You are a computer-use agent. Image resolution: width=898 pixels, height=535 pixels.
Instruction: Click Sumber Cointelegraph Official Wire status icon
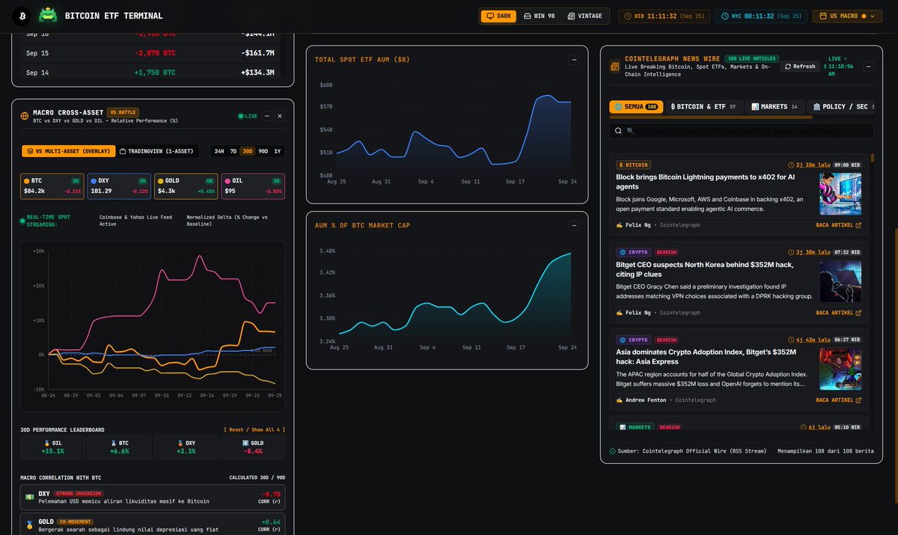click(613, 451)
